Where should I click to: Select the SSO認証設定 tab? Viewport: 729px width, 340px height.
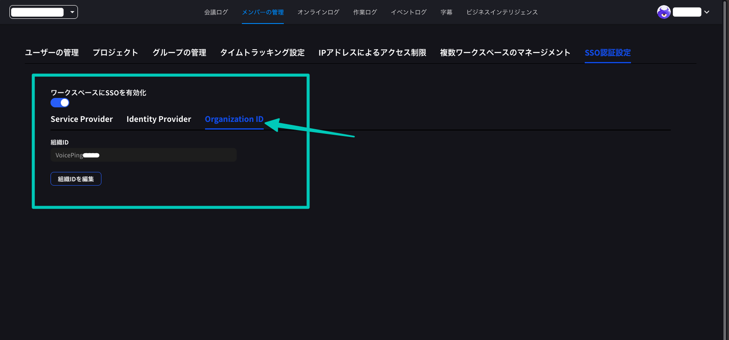coord(608,53)
